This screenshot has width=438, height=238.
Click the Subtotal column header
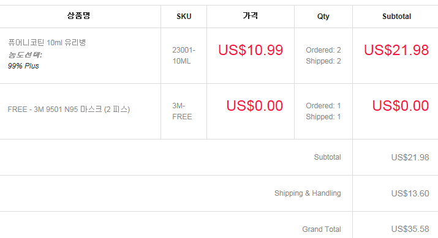pyautogui.click(x=397, y=17)
